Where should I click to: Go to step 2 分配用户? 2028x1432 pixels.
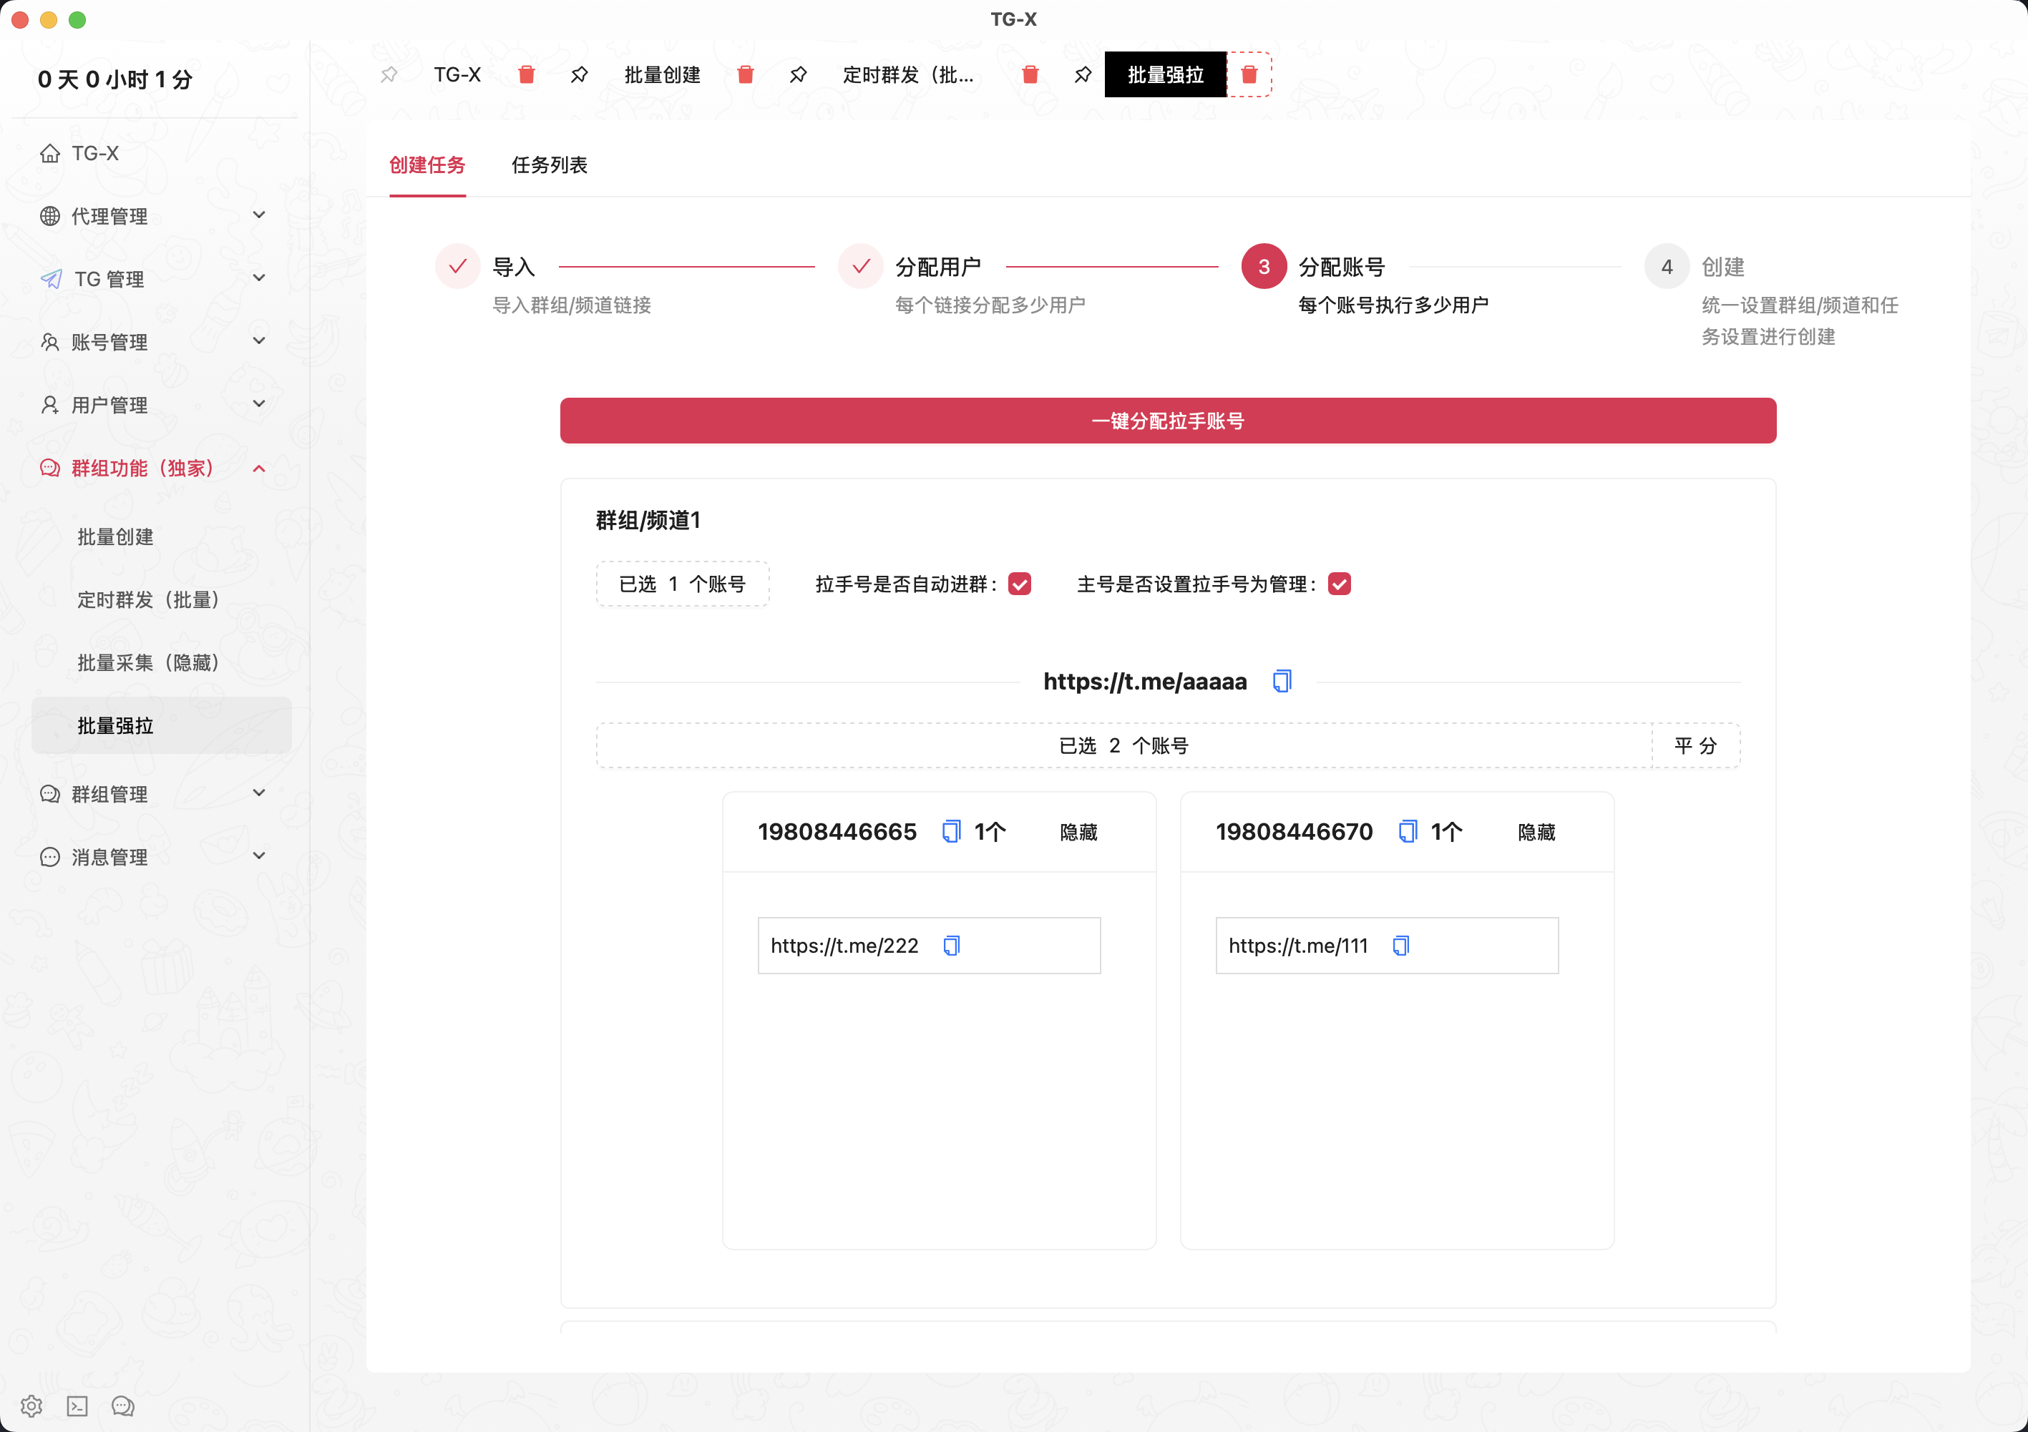tap(861, 266)
